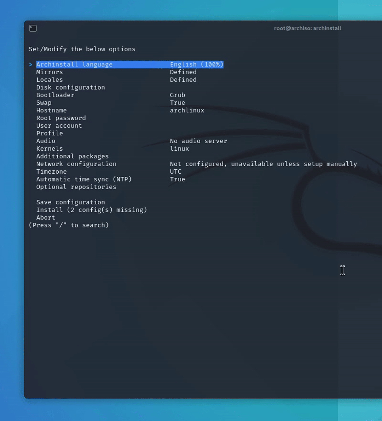The image size is (382, 421).
Task: Select the Bootloader option showing Grub
Action: tap(55, 95)
